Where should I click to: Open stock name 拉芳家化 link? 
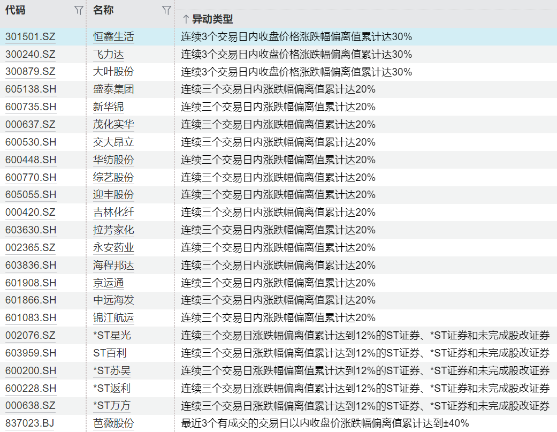[113, 230]
